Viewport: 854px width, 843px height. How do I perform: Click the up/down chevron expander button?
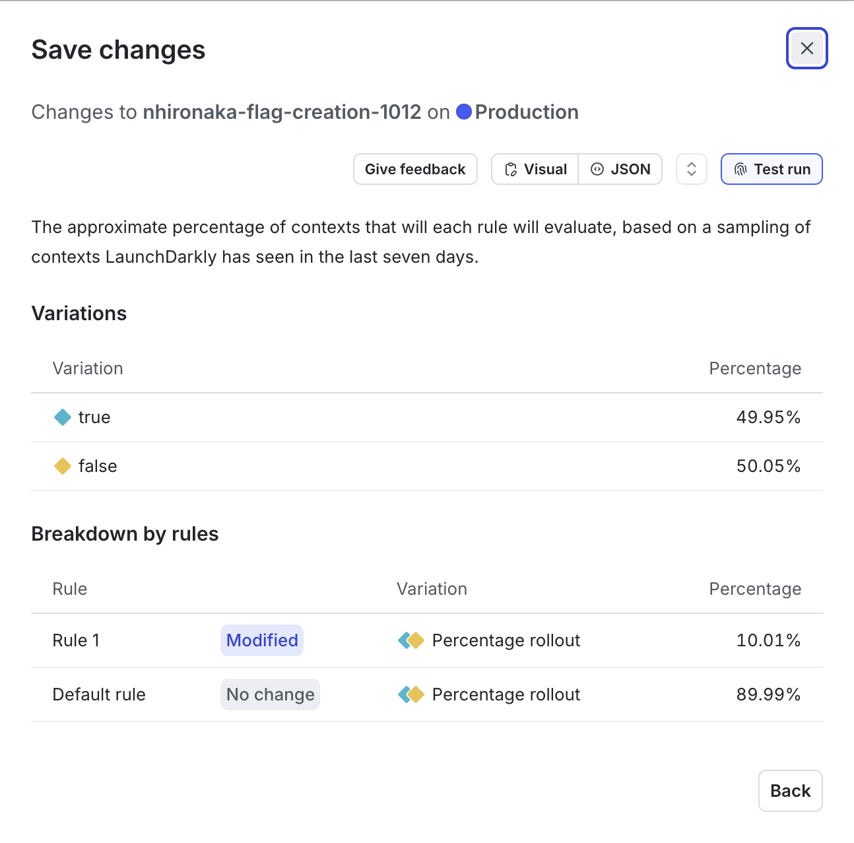click(691, 169)
